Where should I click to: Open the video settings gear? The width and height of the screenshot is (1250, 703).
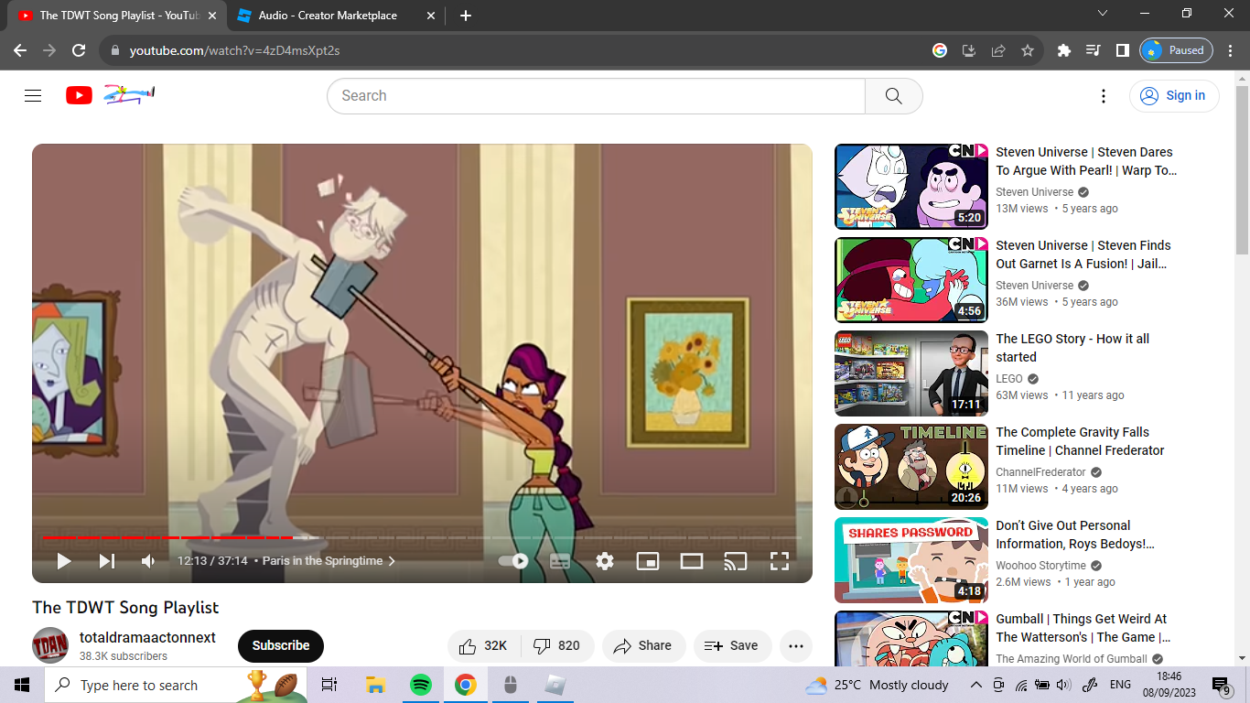click(605, 561)
